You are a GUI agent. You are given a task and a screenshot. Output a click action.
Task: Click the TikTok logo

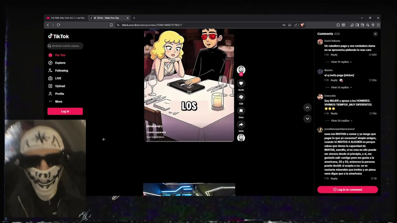tap(59, 36)
